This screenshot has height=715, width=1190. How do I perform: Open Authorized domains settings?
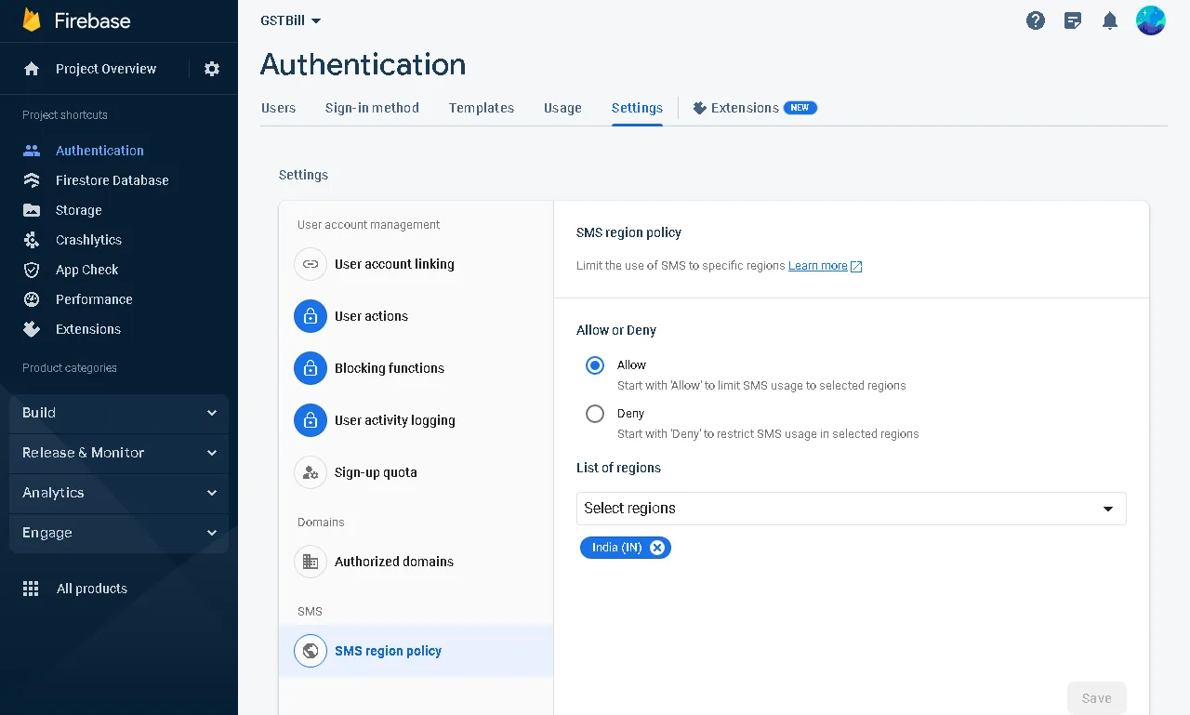[416, 562]
